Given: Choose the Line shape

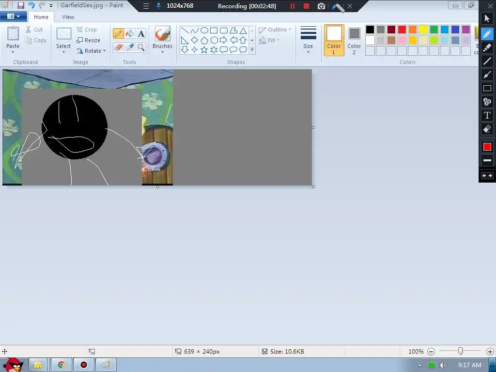Looking at the screenshot, I should pos(185,31).
